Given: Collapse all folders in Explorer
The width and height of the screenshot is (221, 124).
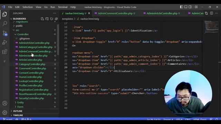Looking at the screenshot, I should tap(56, 19).
